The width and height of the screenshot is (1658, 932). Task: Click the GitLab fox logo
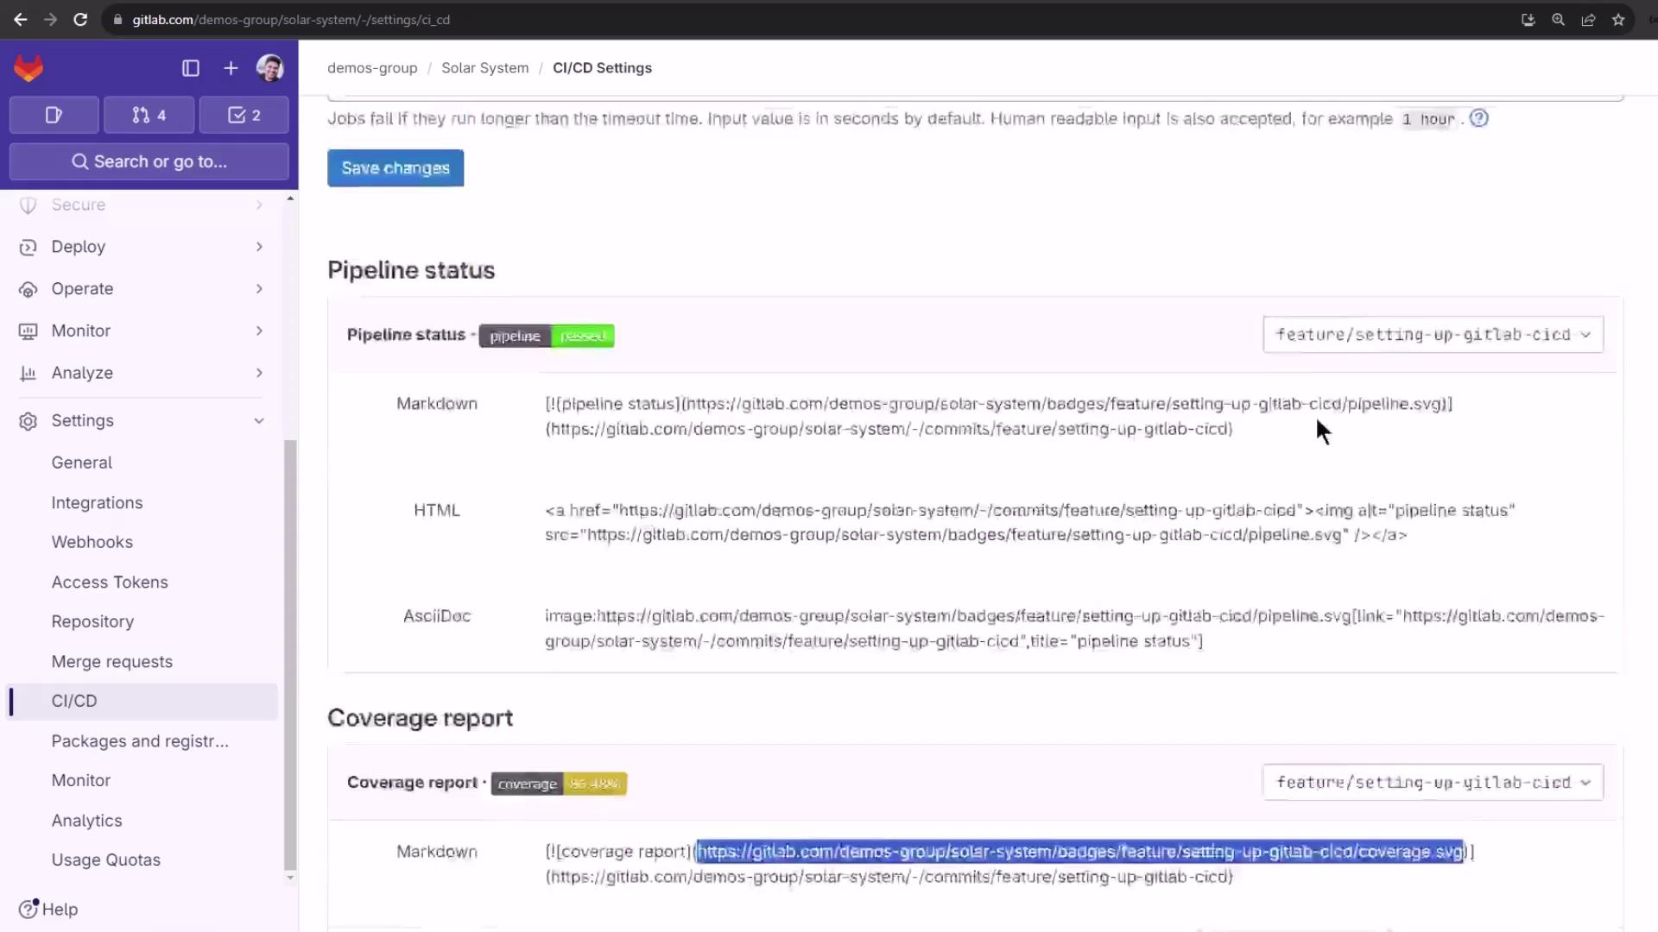[28, 68]
